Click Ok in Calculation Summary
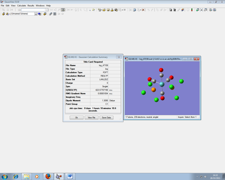The height and width of the screenshot is (180, 225). pos(76,118)
